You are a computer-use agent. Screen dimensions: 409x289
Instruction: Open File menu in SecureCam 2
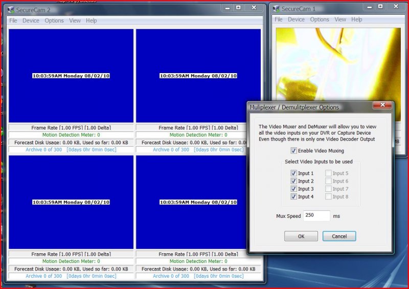click(13, 20)
